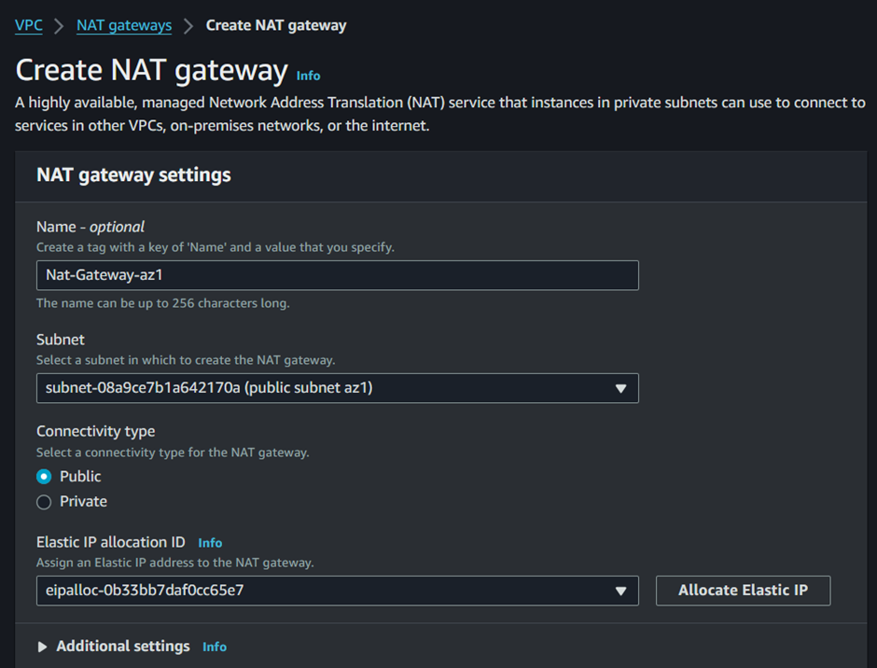Open the Subnet dropdown arrow
The image size is (877, 668).
620,388
